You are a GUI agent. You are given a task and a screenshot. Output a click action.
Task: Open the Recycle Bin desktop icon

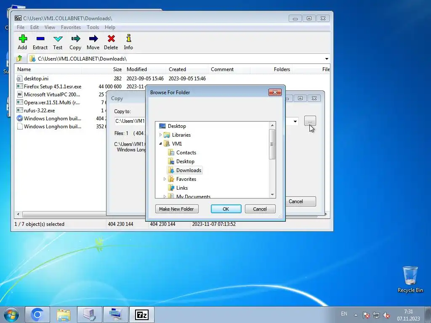point(410,279)
